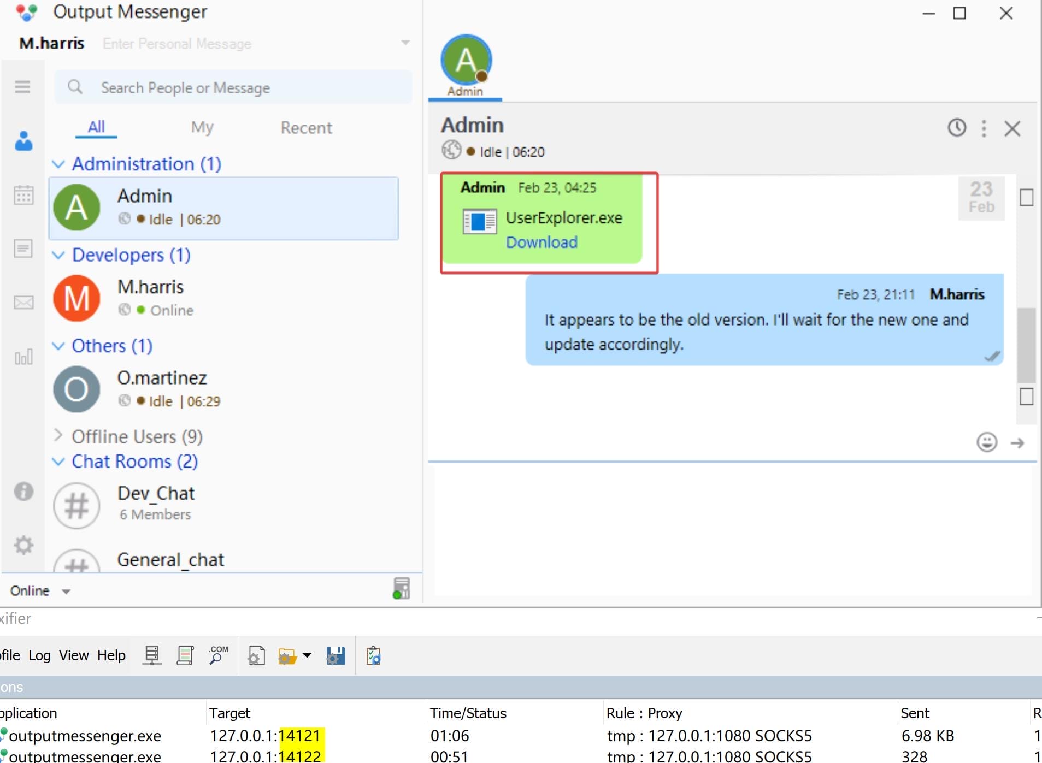
Task: Open chat history clock icon
Action: pos(957,128)
